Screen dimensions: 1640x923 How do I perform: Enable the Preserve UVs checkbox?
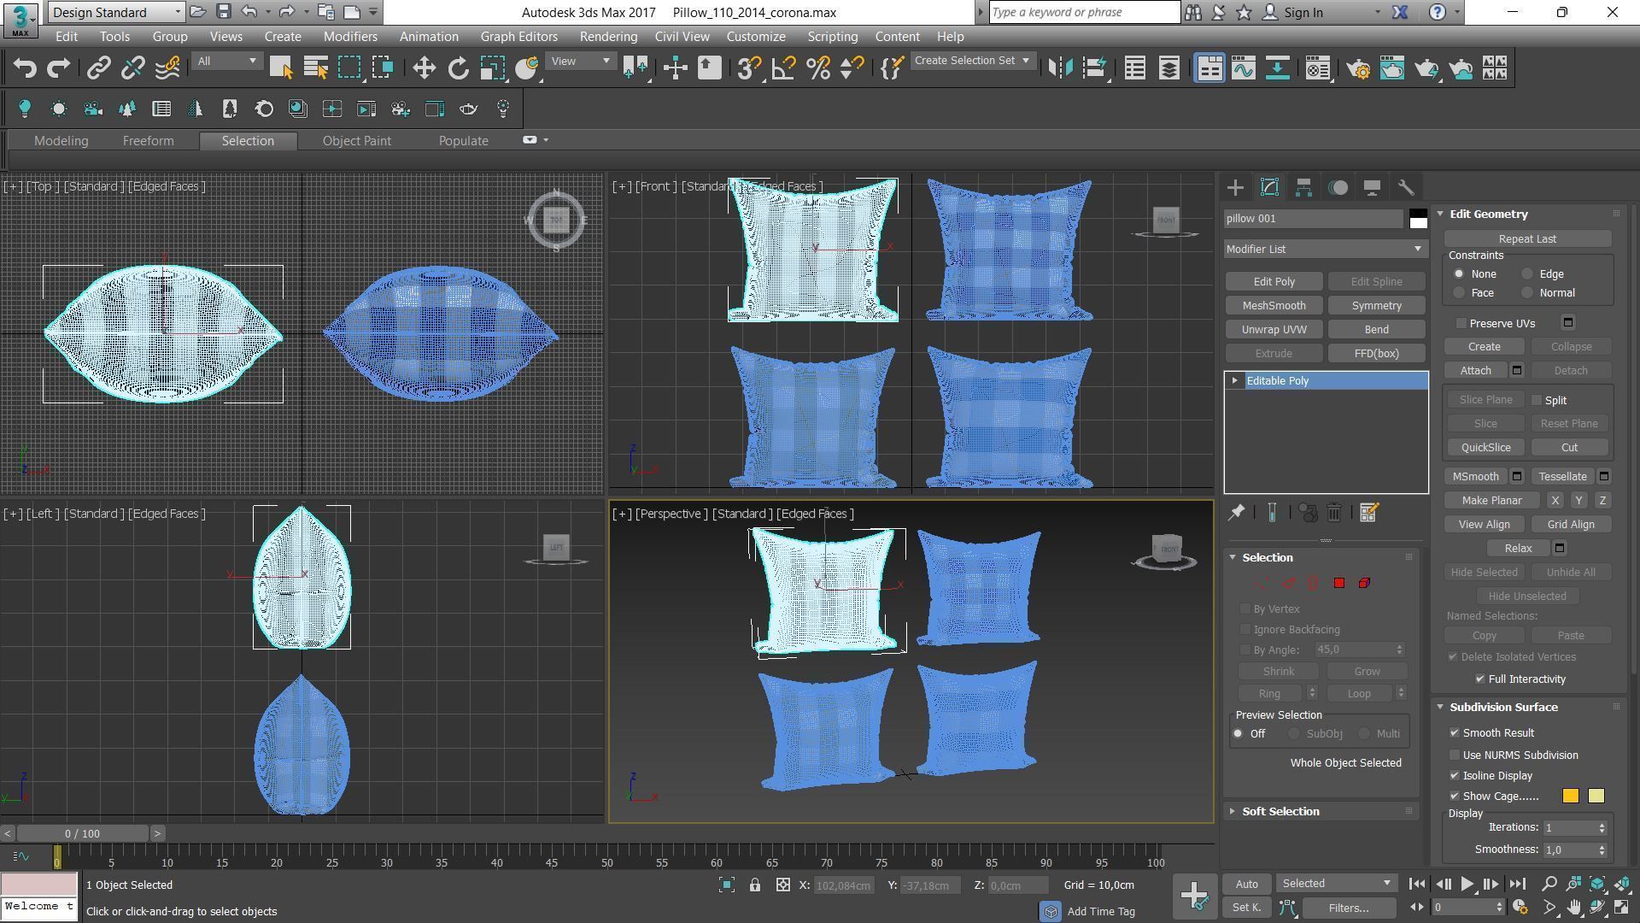(1461, 323)
